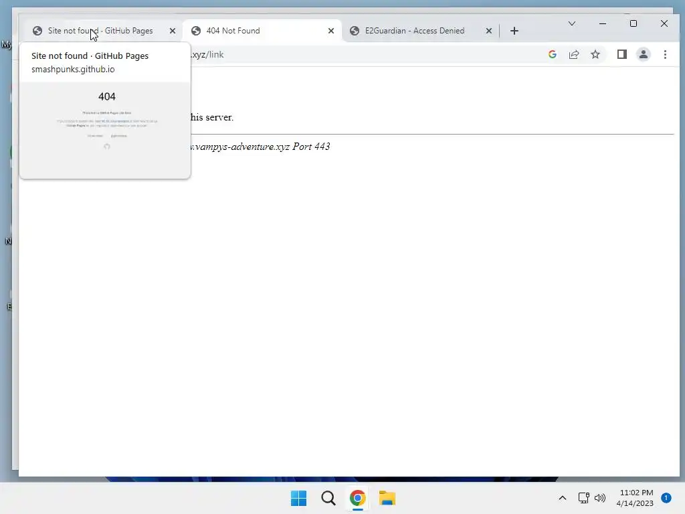Click globe favicon of 404 Not Found tab
The image size is (685, 514).
pyautogui.click(x=196, y=31)
